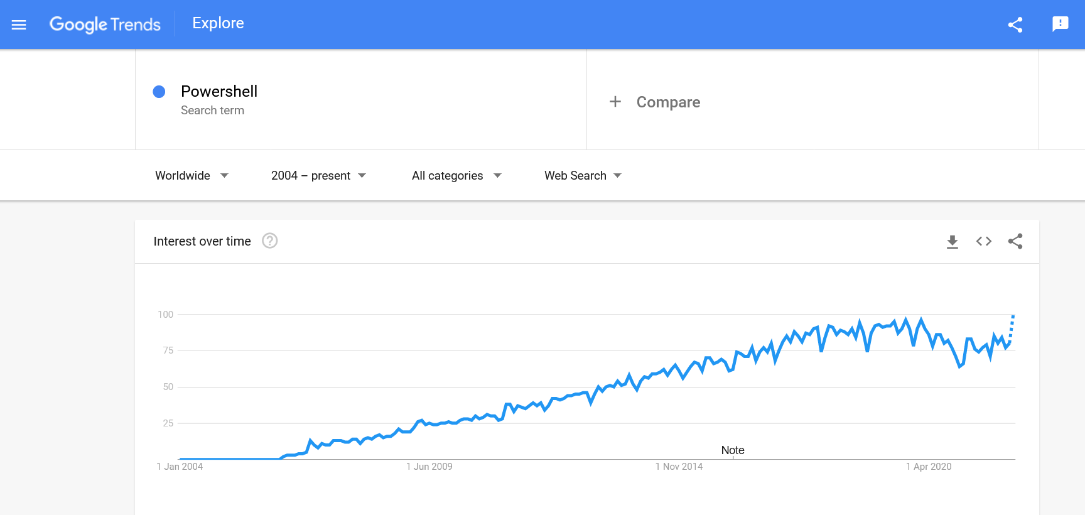Click the plus icon to add comparison
The image size is (1085, 515).
[615, 102]
